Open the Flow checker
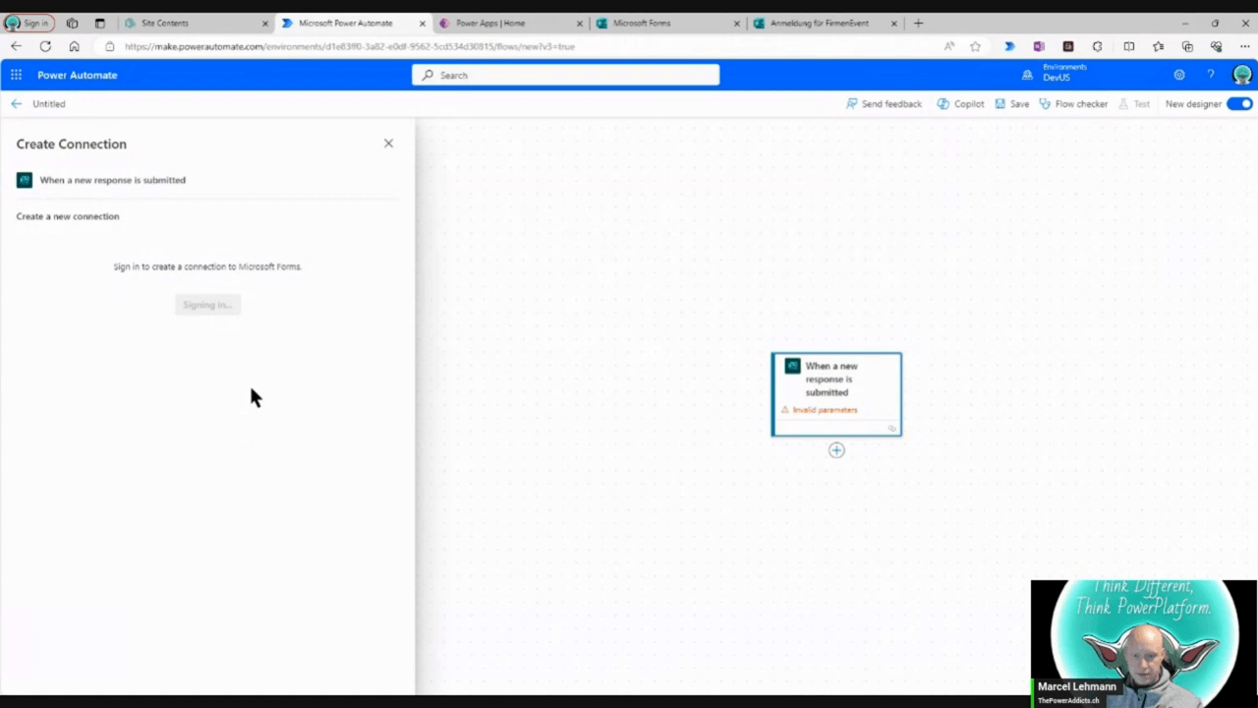1258x708 pixels. (x=1073, y=103)
